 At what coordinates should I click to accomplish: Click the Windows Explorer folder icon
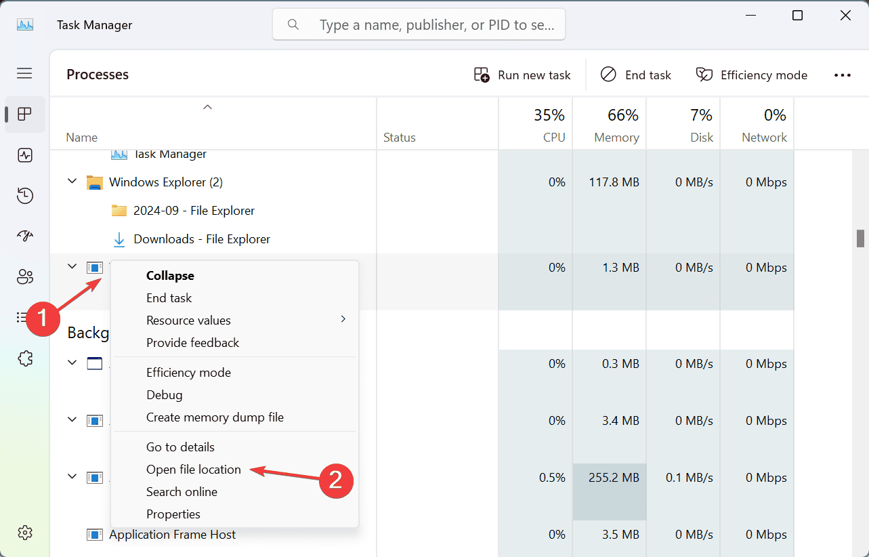click(x=94, y=182)
